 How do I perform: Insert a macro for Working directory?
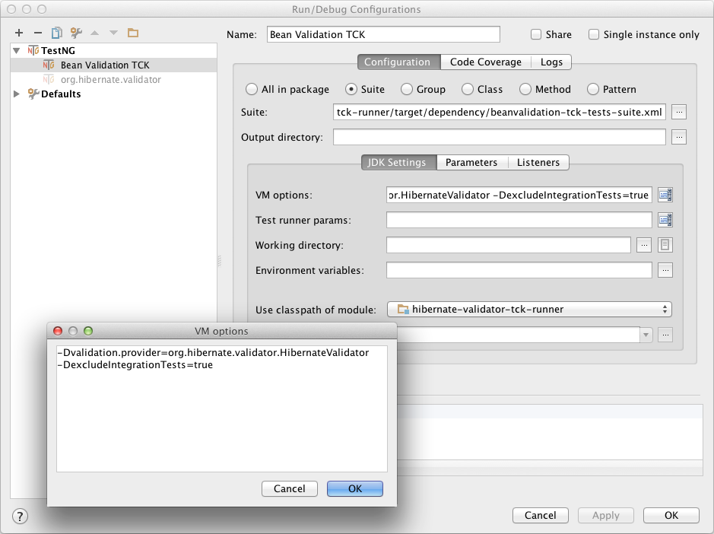click(x=665, y=245)
